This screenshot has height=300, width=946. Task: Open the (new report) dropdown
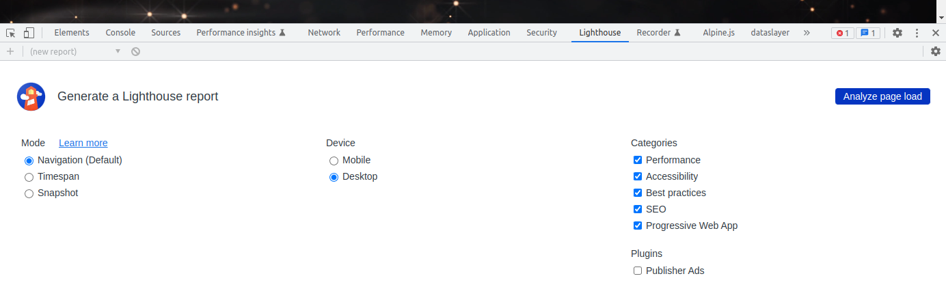pos(75,51)
